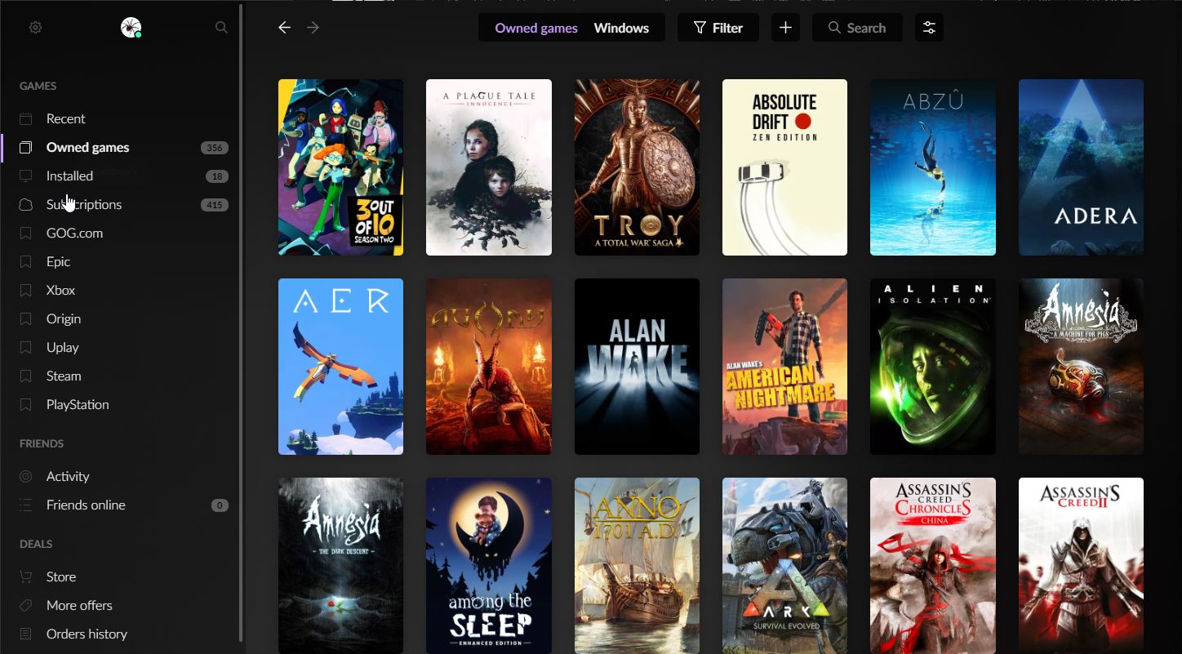Open the PlayStation library bookmark
The width and height of the screenshot is (1182, 654).
tap(78, 405)
